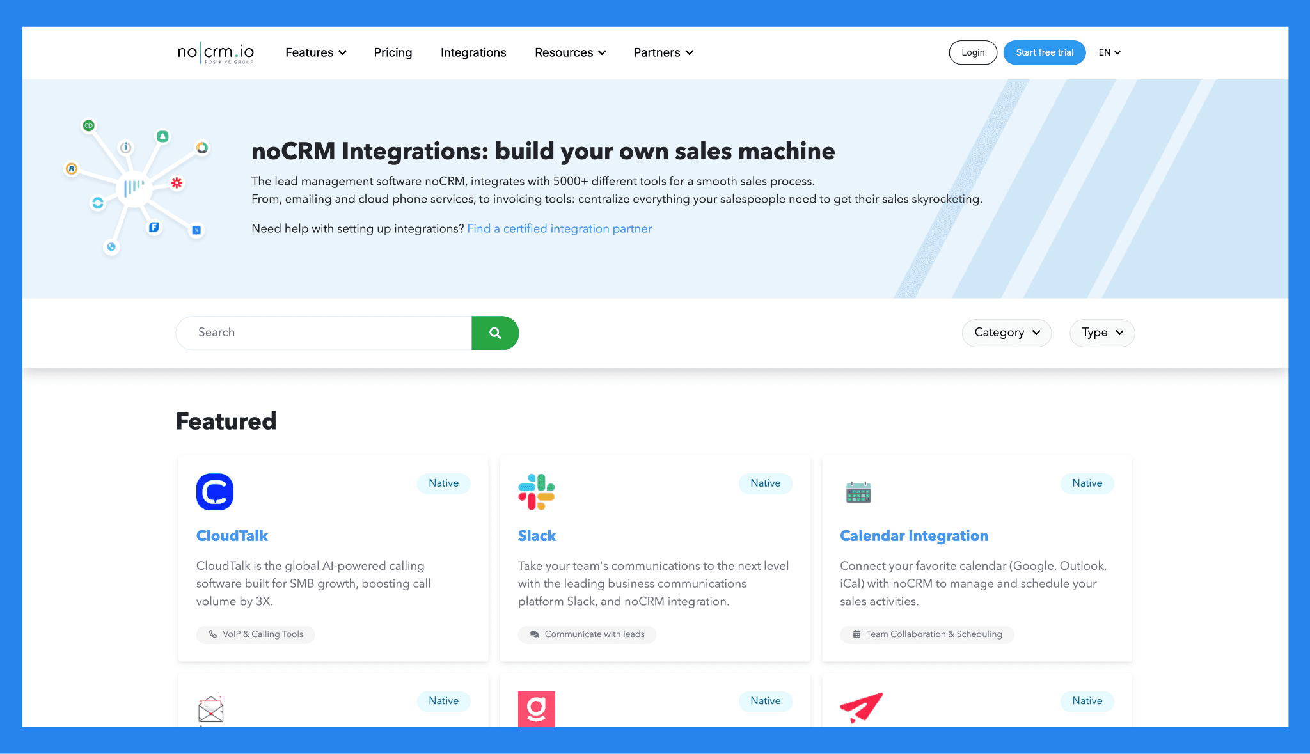Click the Team Collaboration & Scheduling tag
The image size is (1310, 754).
pyautogui.click(x=927, y=634)
